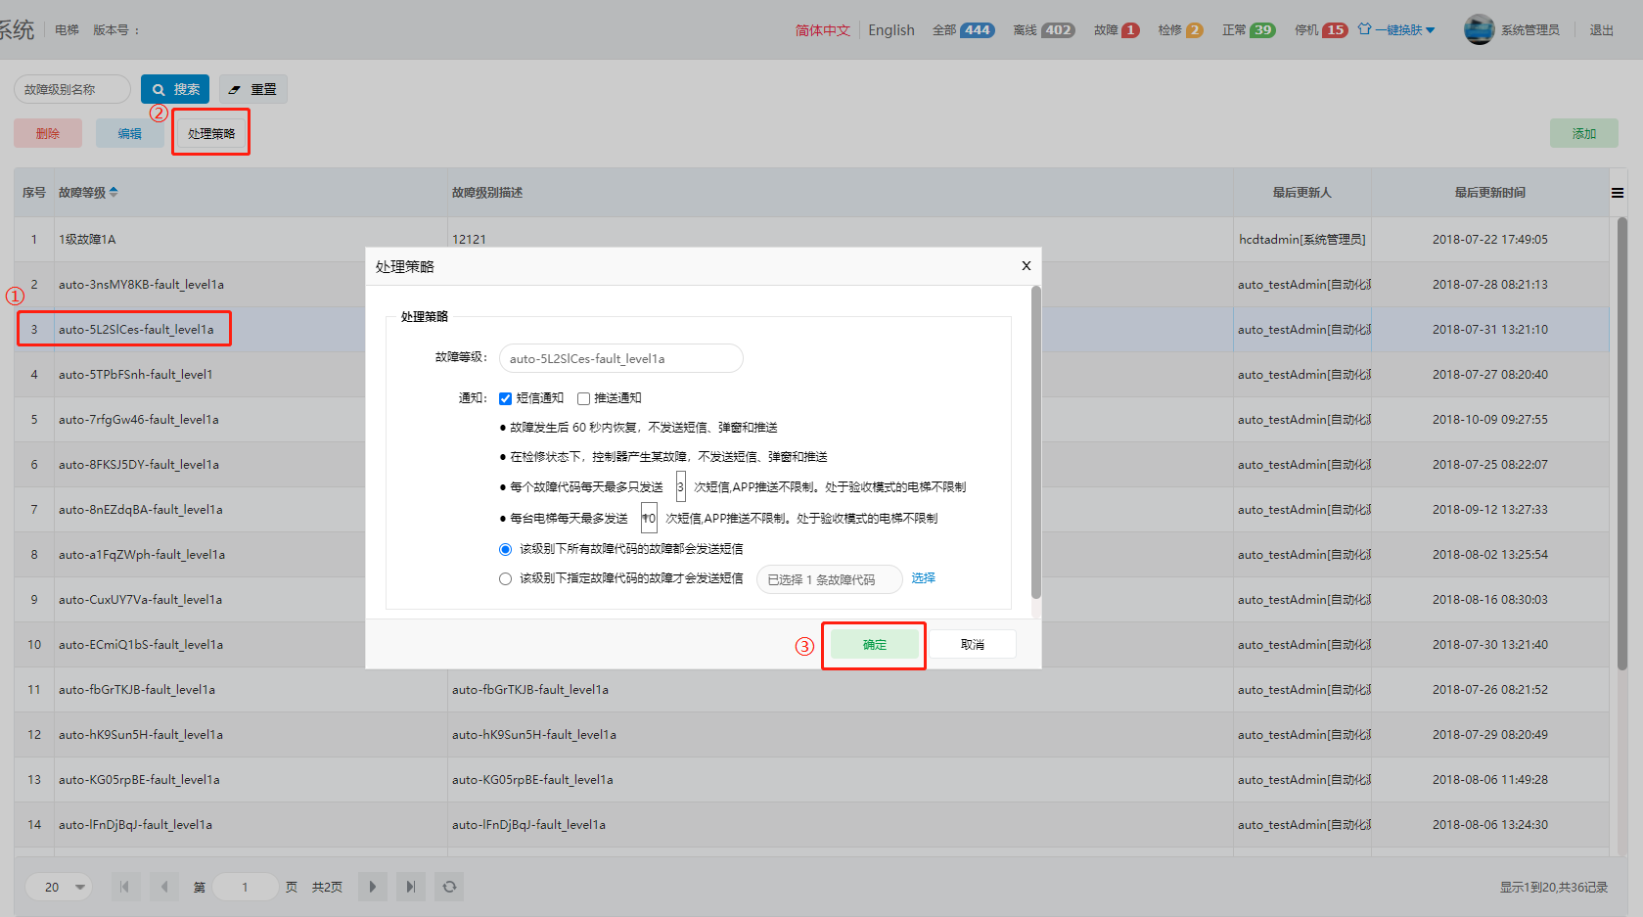Switch language to English

[890, 30]
